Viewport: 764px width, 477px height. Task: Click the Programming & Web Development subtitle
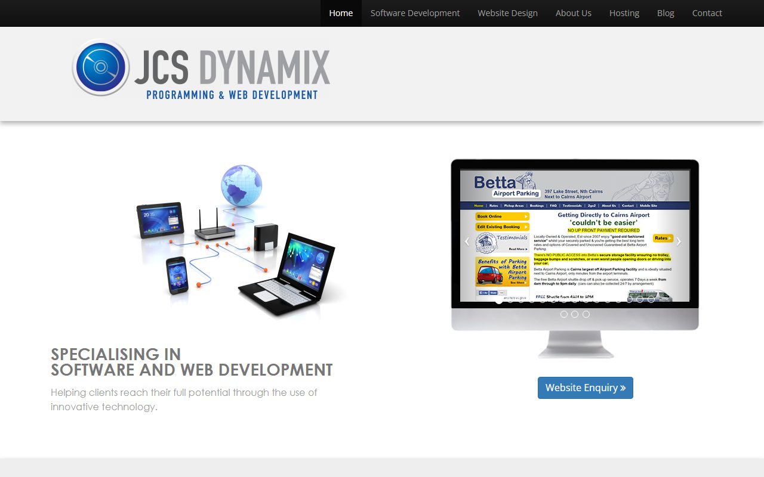pos(232,95)
